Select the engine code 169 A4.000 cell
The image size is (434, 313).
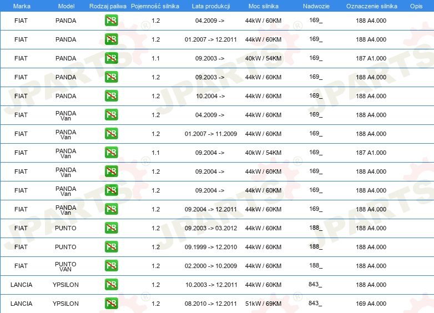coord(371,304)
